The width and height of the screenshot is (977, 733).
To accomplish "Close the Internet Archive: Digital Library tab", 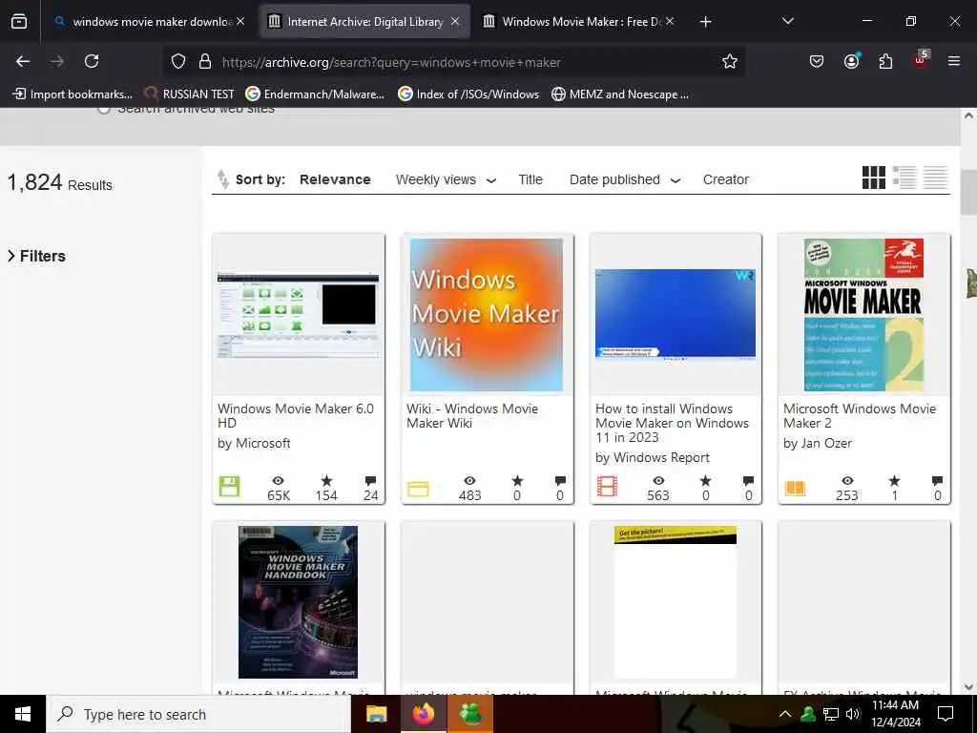I will [x=455, y=22].
